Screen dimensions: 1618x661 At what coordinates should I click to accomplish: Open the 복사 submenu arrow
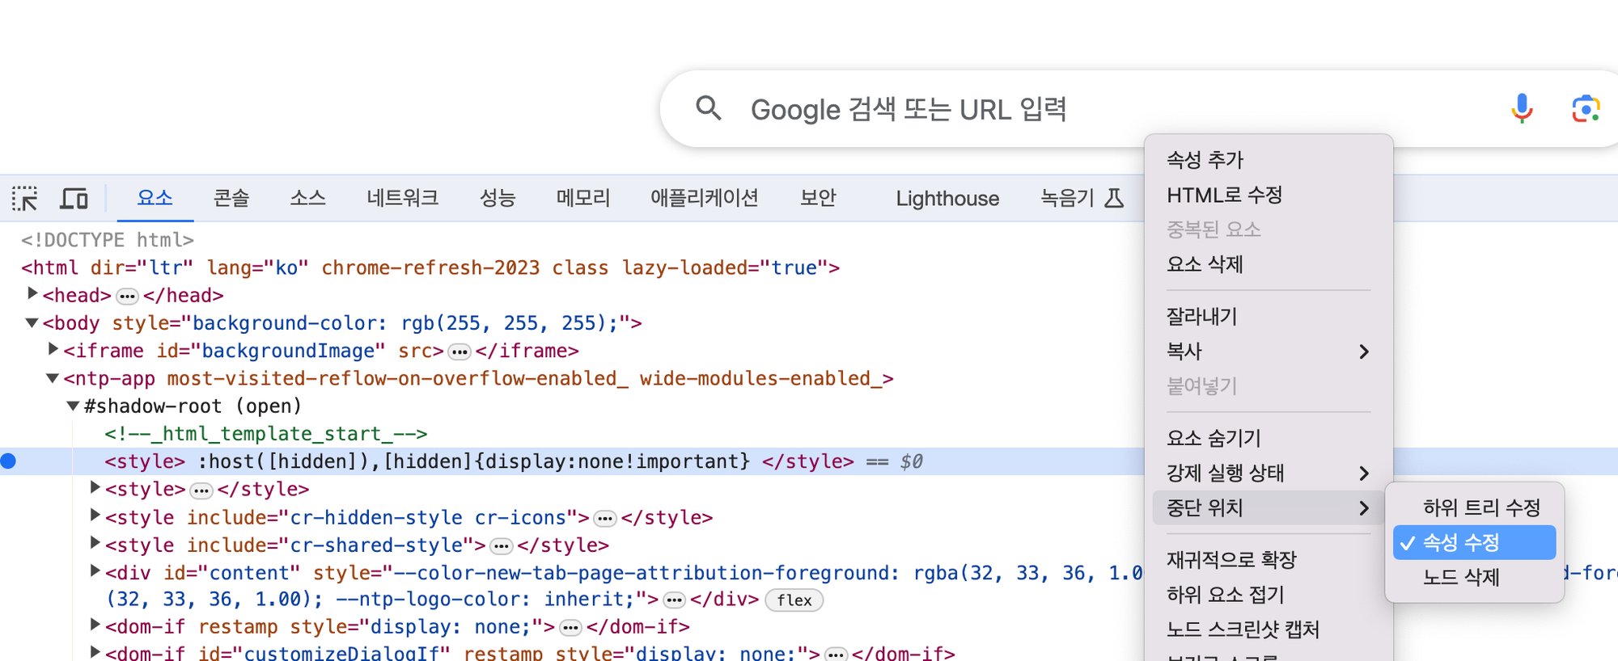[x=1365, y=352]
